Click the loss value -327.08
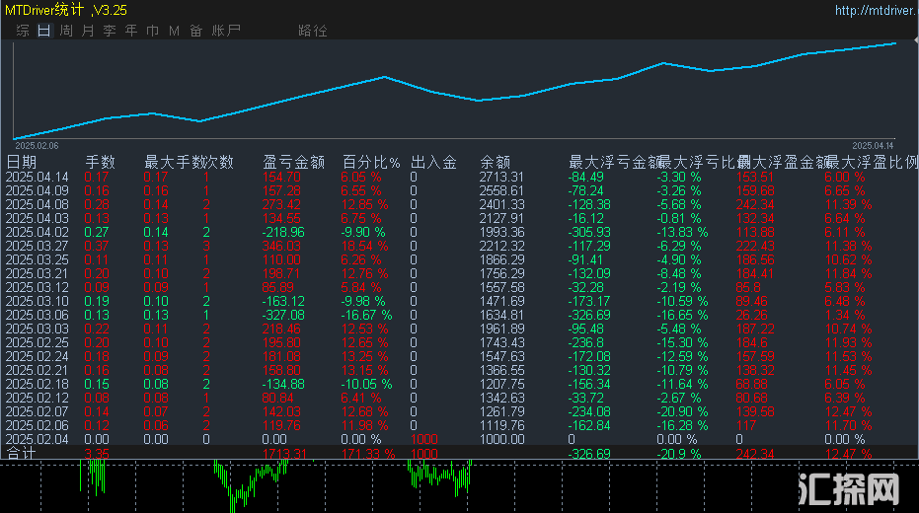The width and height of the screenshot is (919, 513). 283,315
